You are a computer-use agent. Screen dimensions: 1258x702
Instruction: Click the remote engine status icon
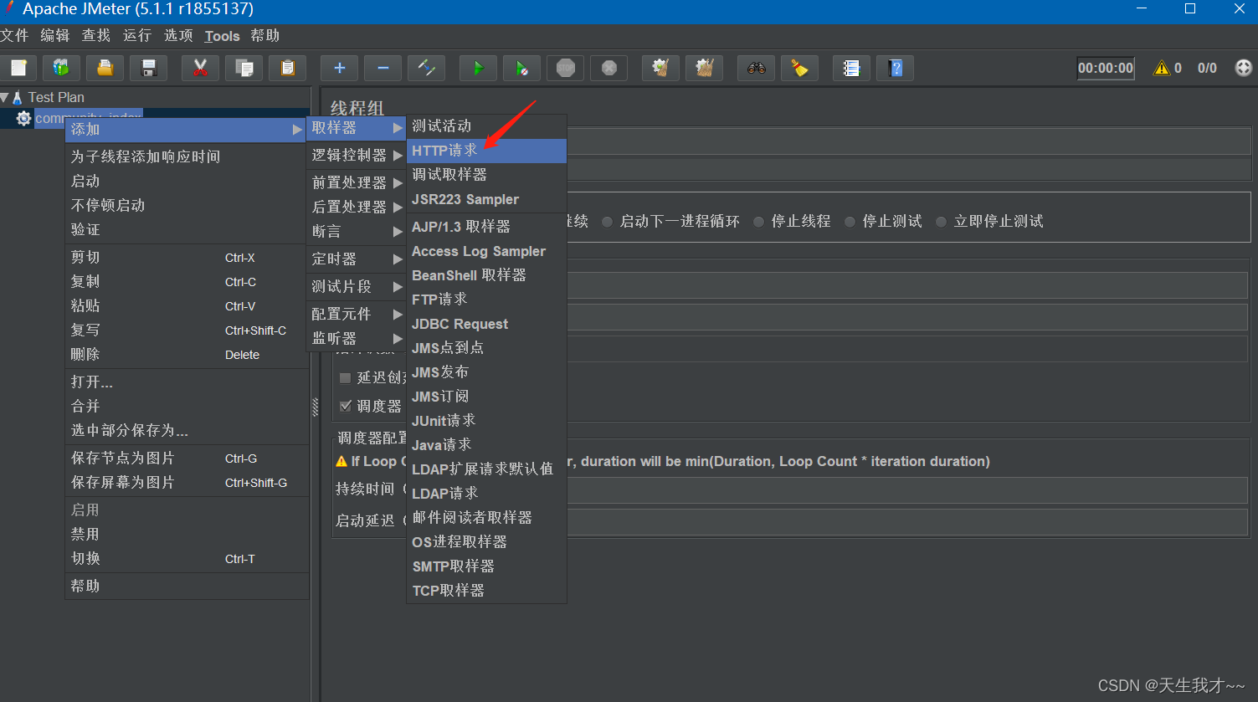coord(1244,68)
